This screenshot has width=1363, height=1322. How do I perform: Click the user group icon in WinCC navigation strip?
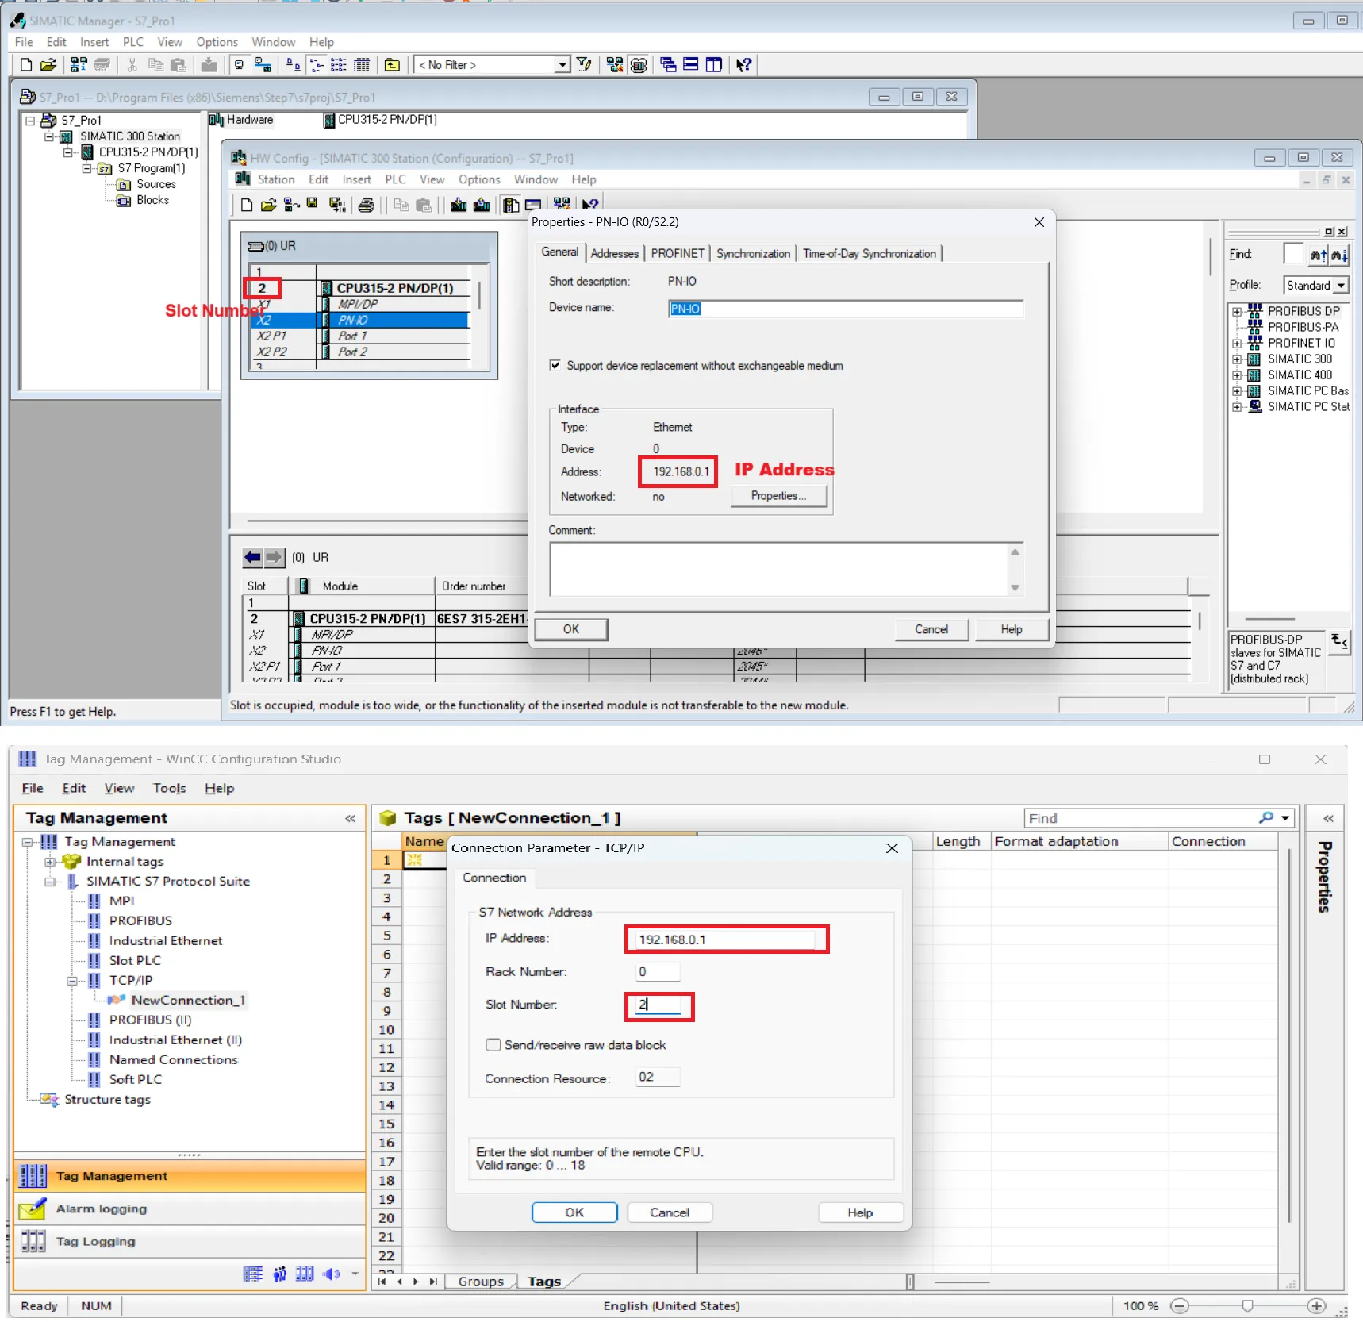pyautogui.click(x=280, y=1274)
